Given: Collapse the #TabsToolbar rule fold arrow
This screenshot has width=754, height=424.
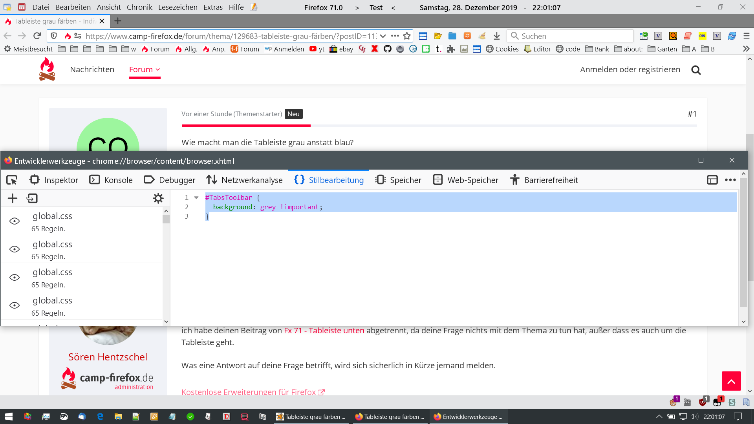Looking at the screenshot, I should click(x=196, y=197).
